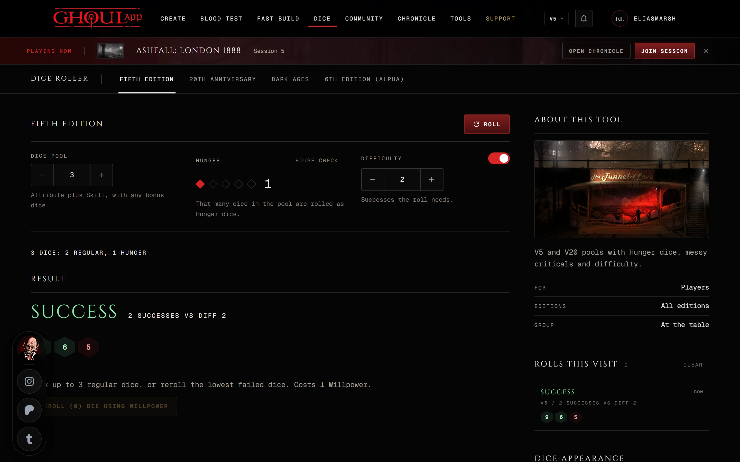
Task: Click the Ashfall chronicle thumbnail
Action: click(x=110, y=51)
